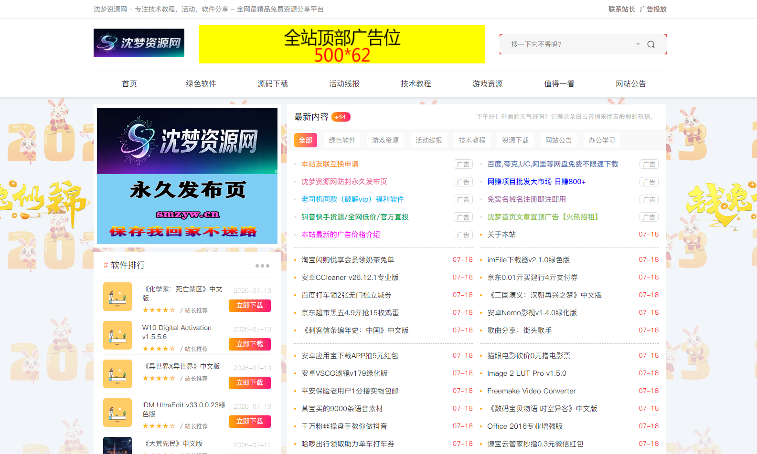Open the imFile下载器v2.1.0绿色版 article
The height and width of the screenshot is (454, 757).
[529, 260]
